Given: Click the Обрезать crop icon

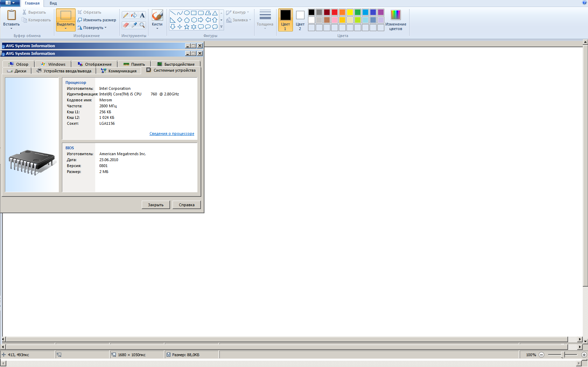Looking at the screenshot, I should (x=79, y=12).
